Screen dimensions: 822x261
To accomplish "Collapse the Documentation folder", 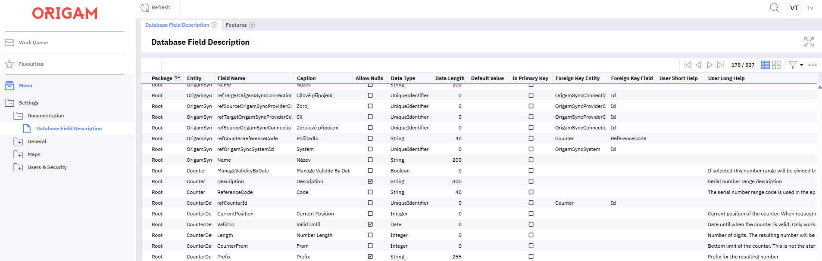I will [x=18, y=116].
